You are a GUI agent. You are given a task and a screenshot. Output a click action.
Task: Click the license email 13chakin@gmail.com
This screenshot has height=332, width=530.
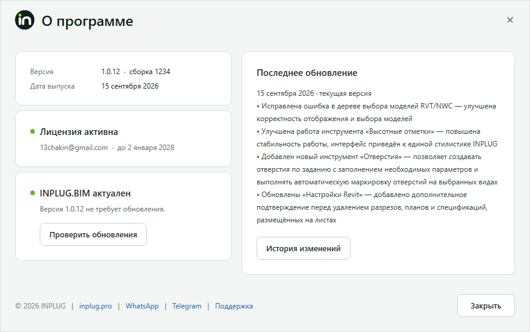[x=73, y=148]
